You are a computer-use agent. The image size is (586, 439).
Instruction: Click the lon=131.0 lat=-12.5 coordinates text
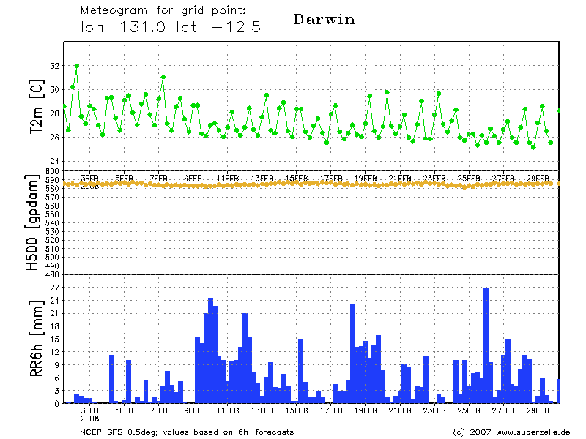(x=171, y=27)
